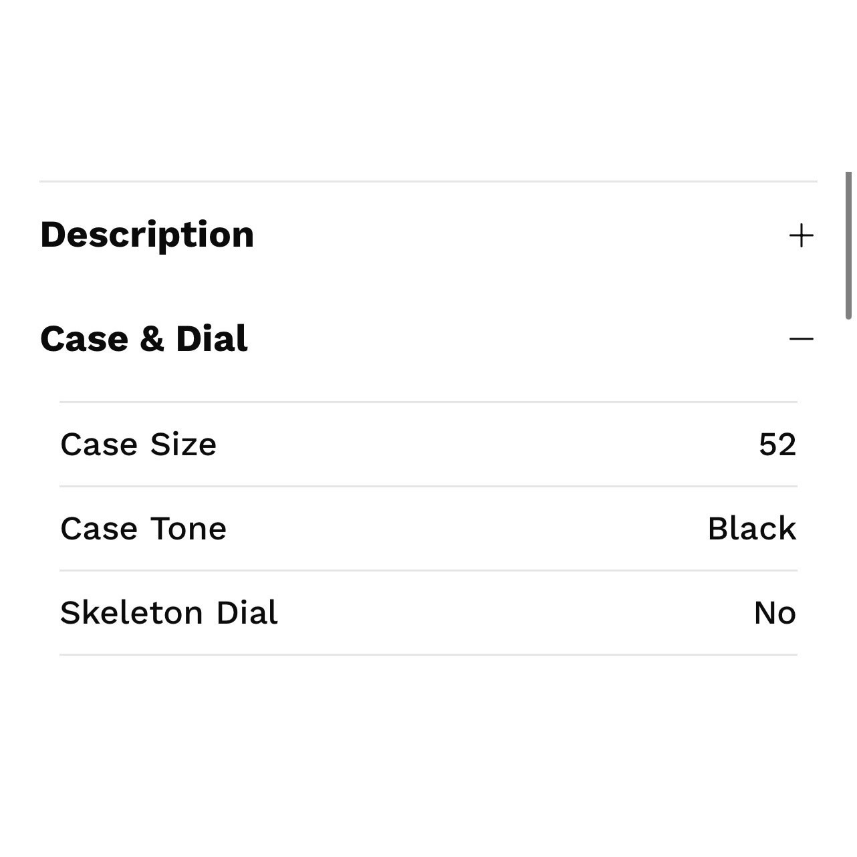The height and width of the screenshot is (857, 857).
Task: Expand the Description section plus icon
Action: (x=801, y=236)
